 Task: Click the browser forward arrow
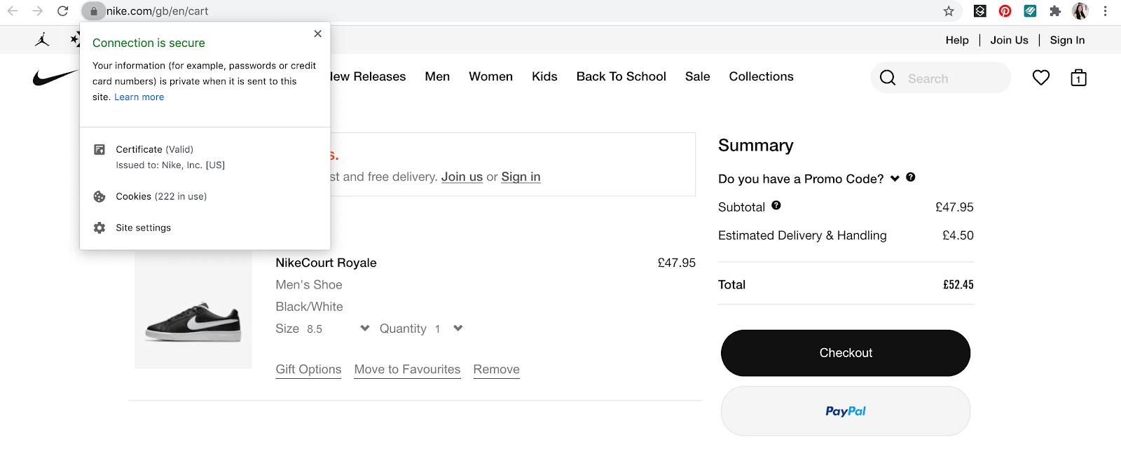tap(38, 11)
